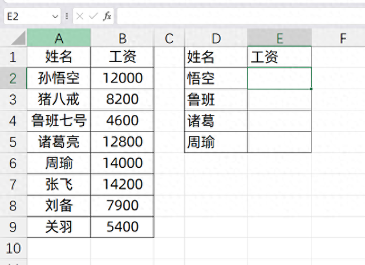365x265 pixels.
Task: Click empty cell E3 beside 鲁班
Action: click(279, 100)
